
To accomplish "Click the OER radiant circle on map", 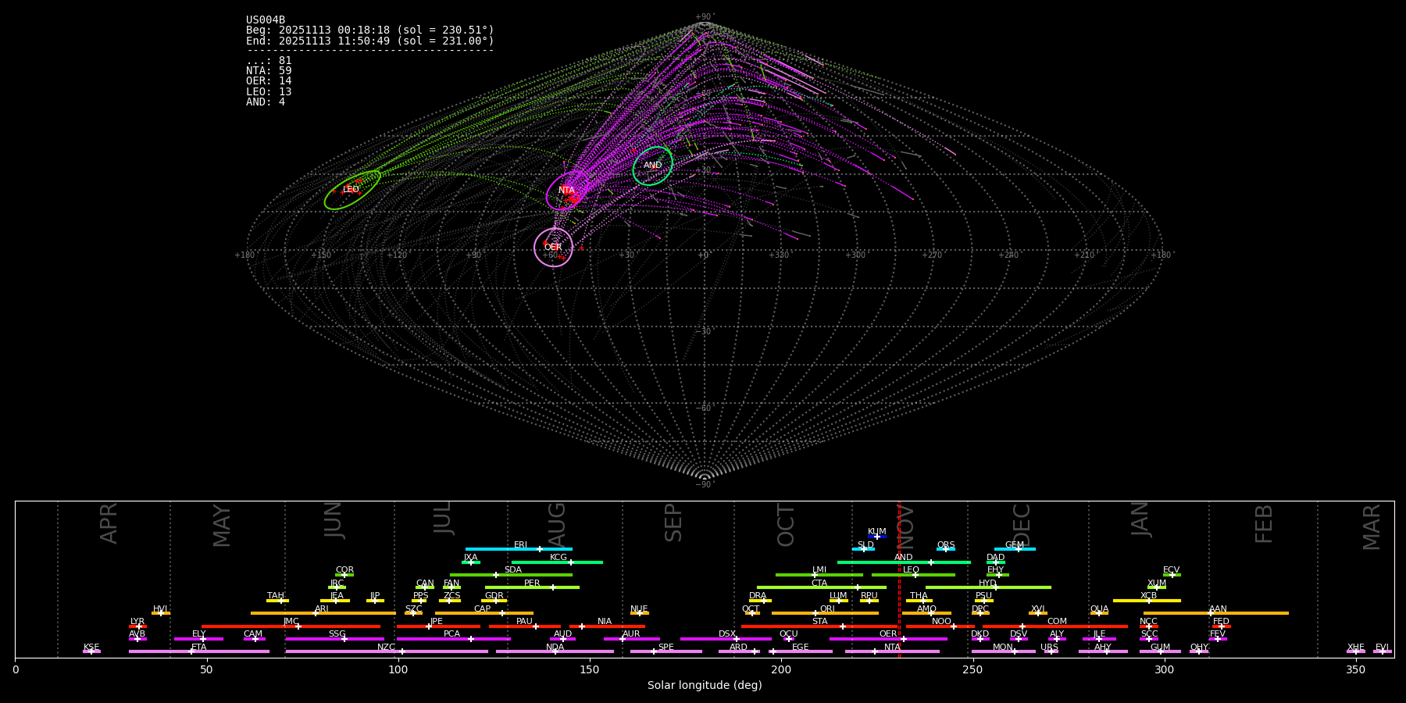I will 553,247.
